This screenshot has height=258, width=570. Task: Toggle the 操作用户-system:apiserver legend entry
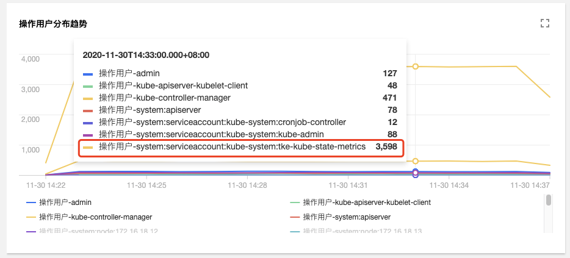pos(341,217)
